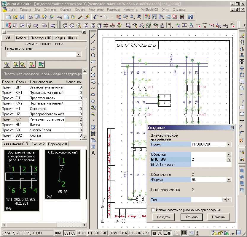Toggle ВЕС lineweight display

[x=177, y=233]
